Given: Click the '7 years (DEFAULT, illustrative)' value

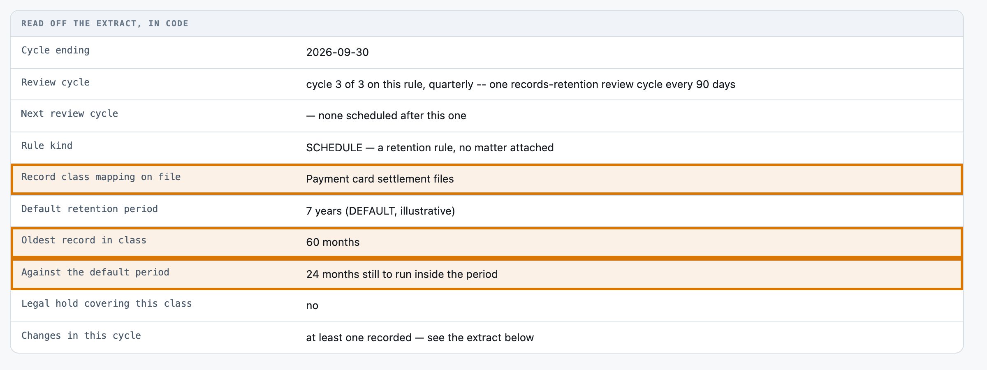Looking at the screenshot, I should pyautogui.click(x=380, y=211).
